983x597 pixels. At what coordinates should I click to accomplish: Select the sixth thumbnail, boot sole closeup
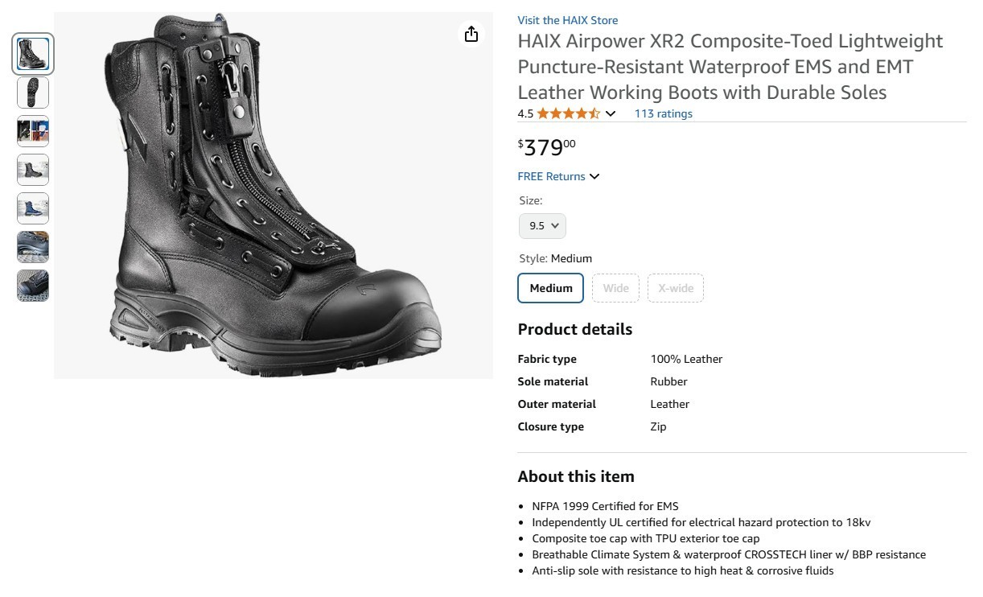33,247
